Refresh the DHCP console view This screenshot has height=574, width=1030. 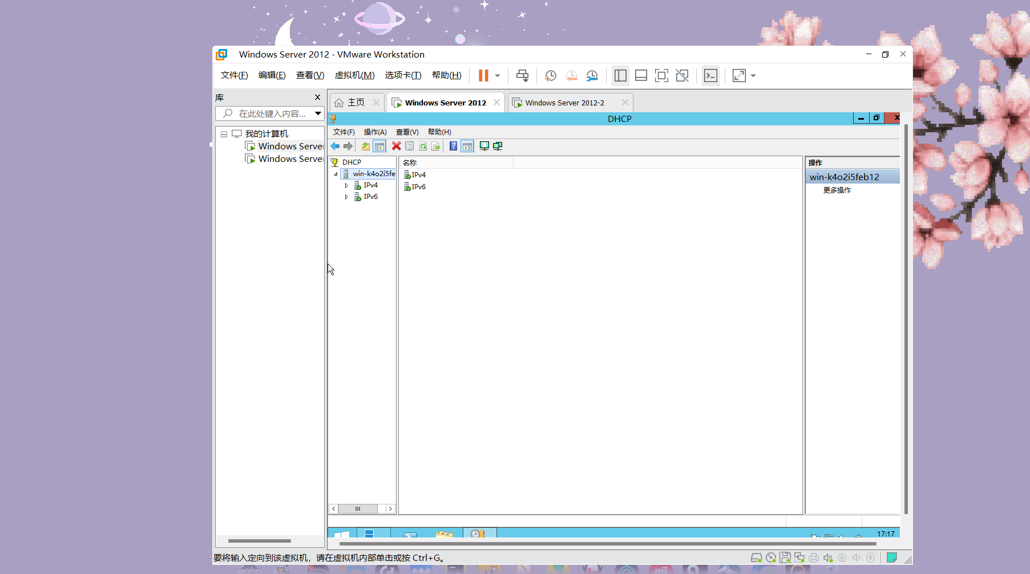tap(423, 146)
